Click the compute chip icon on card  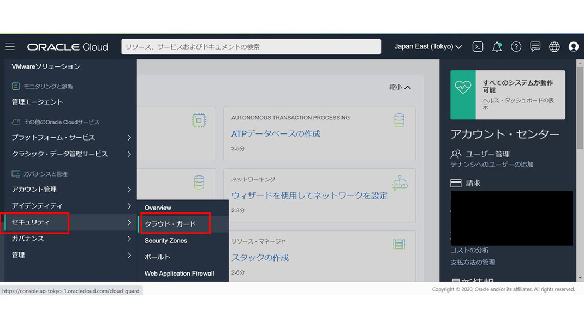pyautogui.click(x=199, y=120)
